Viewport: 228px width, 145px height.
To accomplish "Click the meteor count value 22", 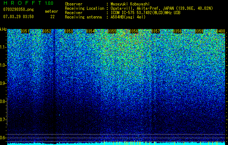I will pos(53,17).
